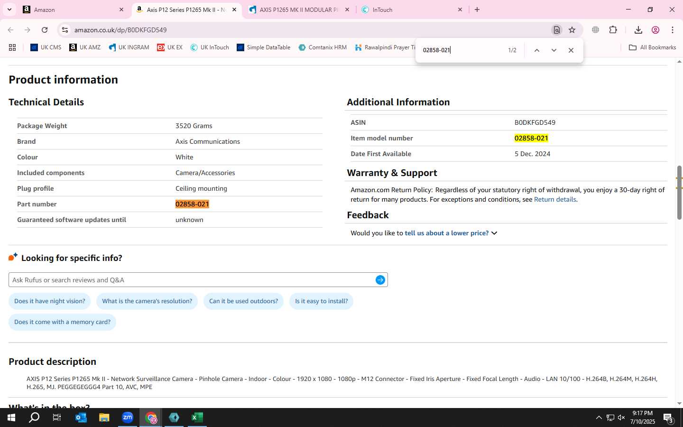Open Excel from the taskbar
Image resolution: width=683 pixels, height=427 pixels.
click(x=197, y=418)
